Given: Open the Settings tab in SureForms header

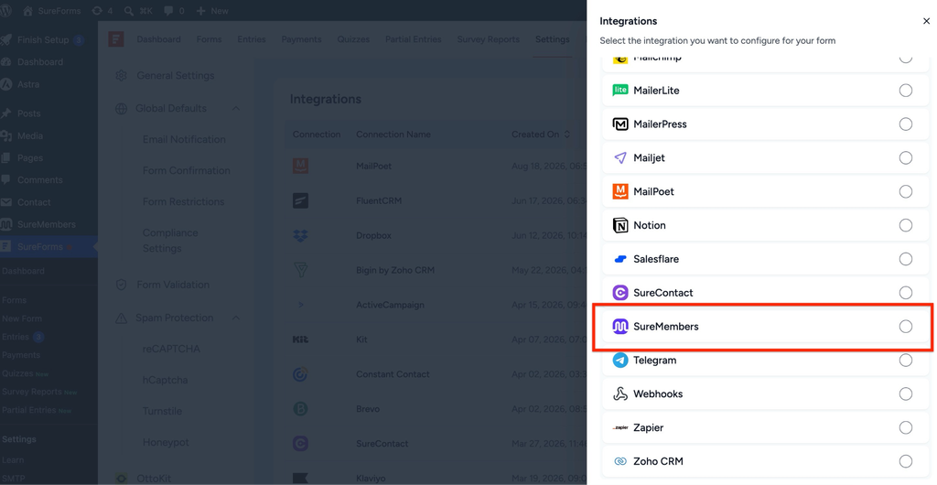Looking at the screenshot, I should point(552,39).
